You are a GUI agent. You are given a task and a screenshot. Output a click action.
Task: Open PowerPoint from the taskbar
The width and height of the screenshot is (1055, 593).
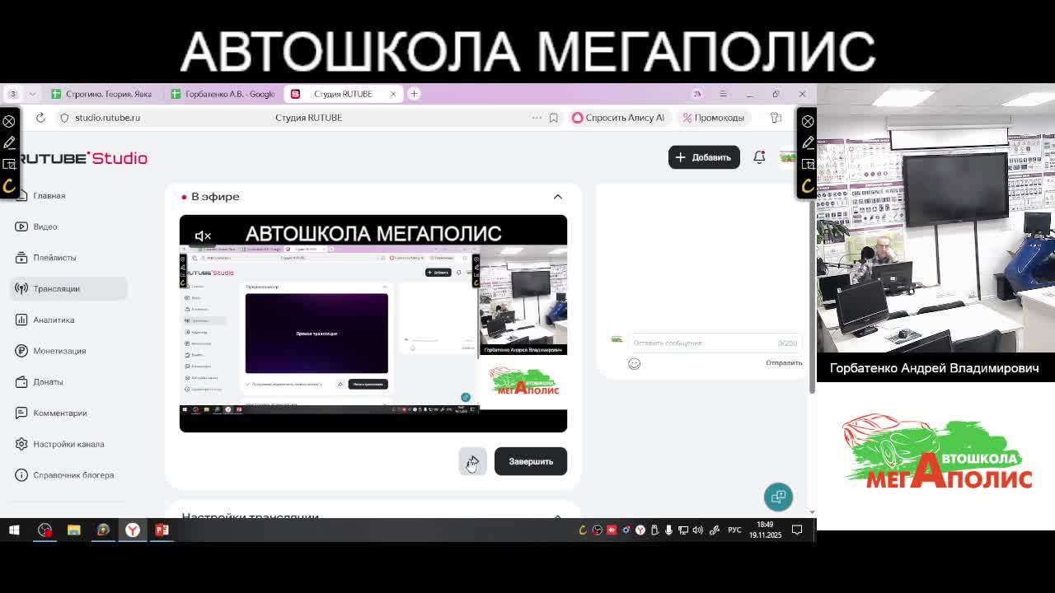pyautogui.click(x=162, y=530)
